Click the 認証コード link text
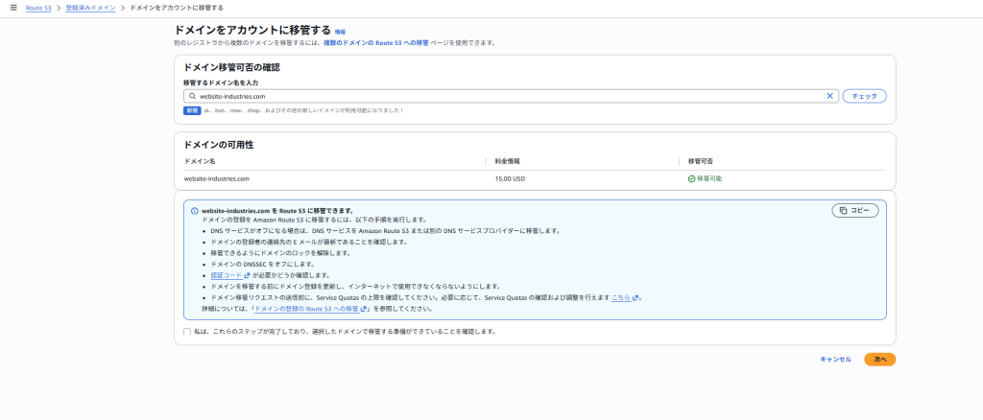 227,274
